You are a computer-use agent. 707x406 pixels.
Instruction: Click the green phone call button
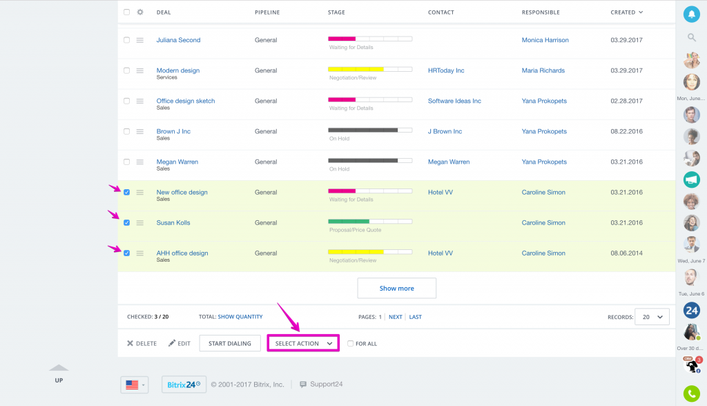pos(691,394)
